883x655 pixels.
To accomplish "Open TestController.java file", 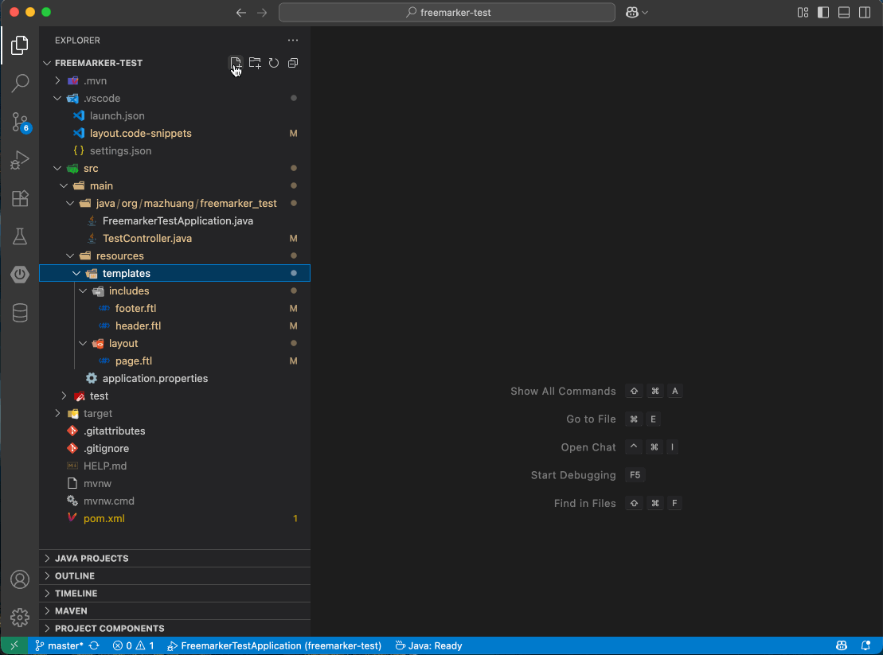I will click(x=147, y=238).
